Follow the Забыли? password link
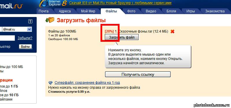 pyautogui.click(x=25, y=38)
